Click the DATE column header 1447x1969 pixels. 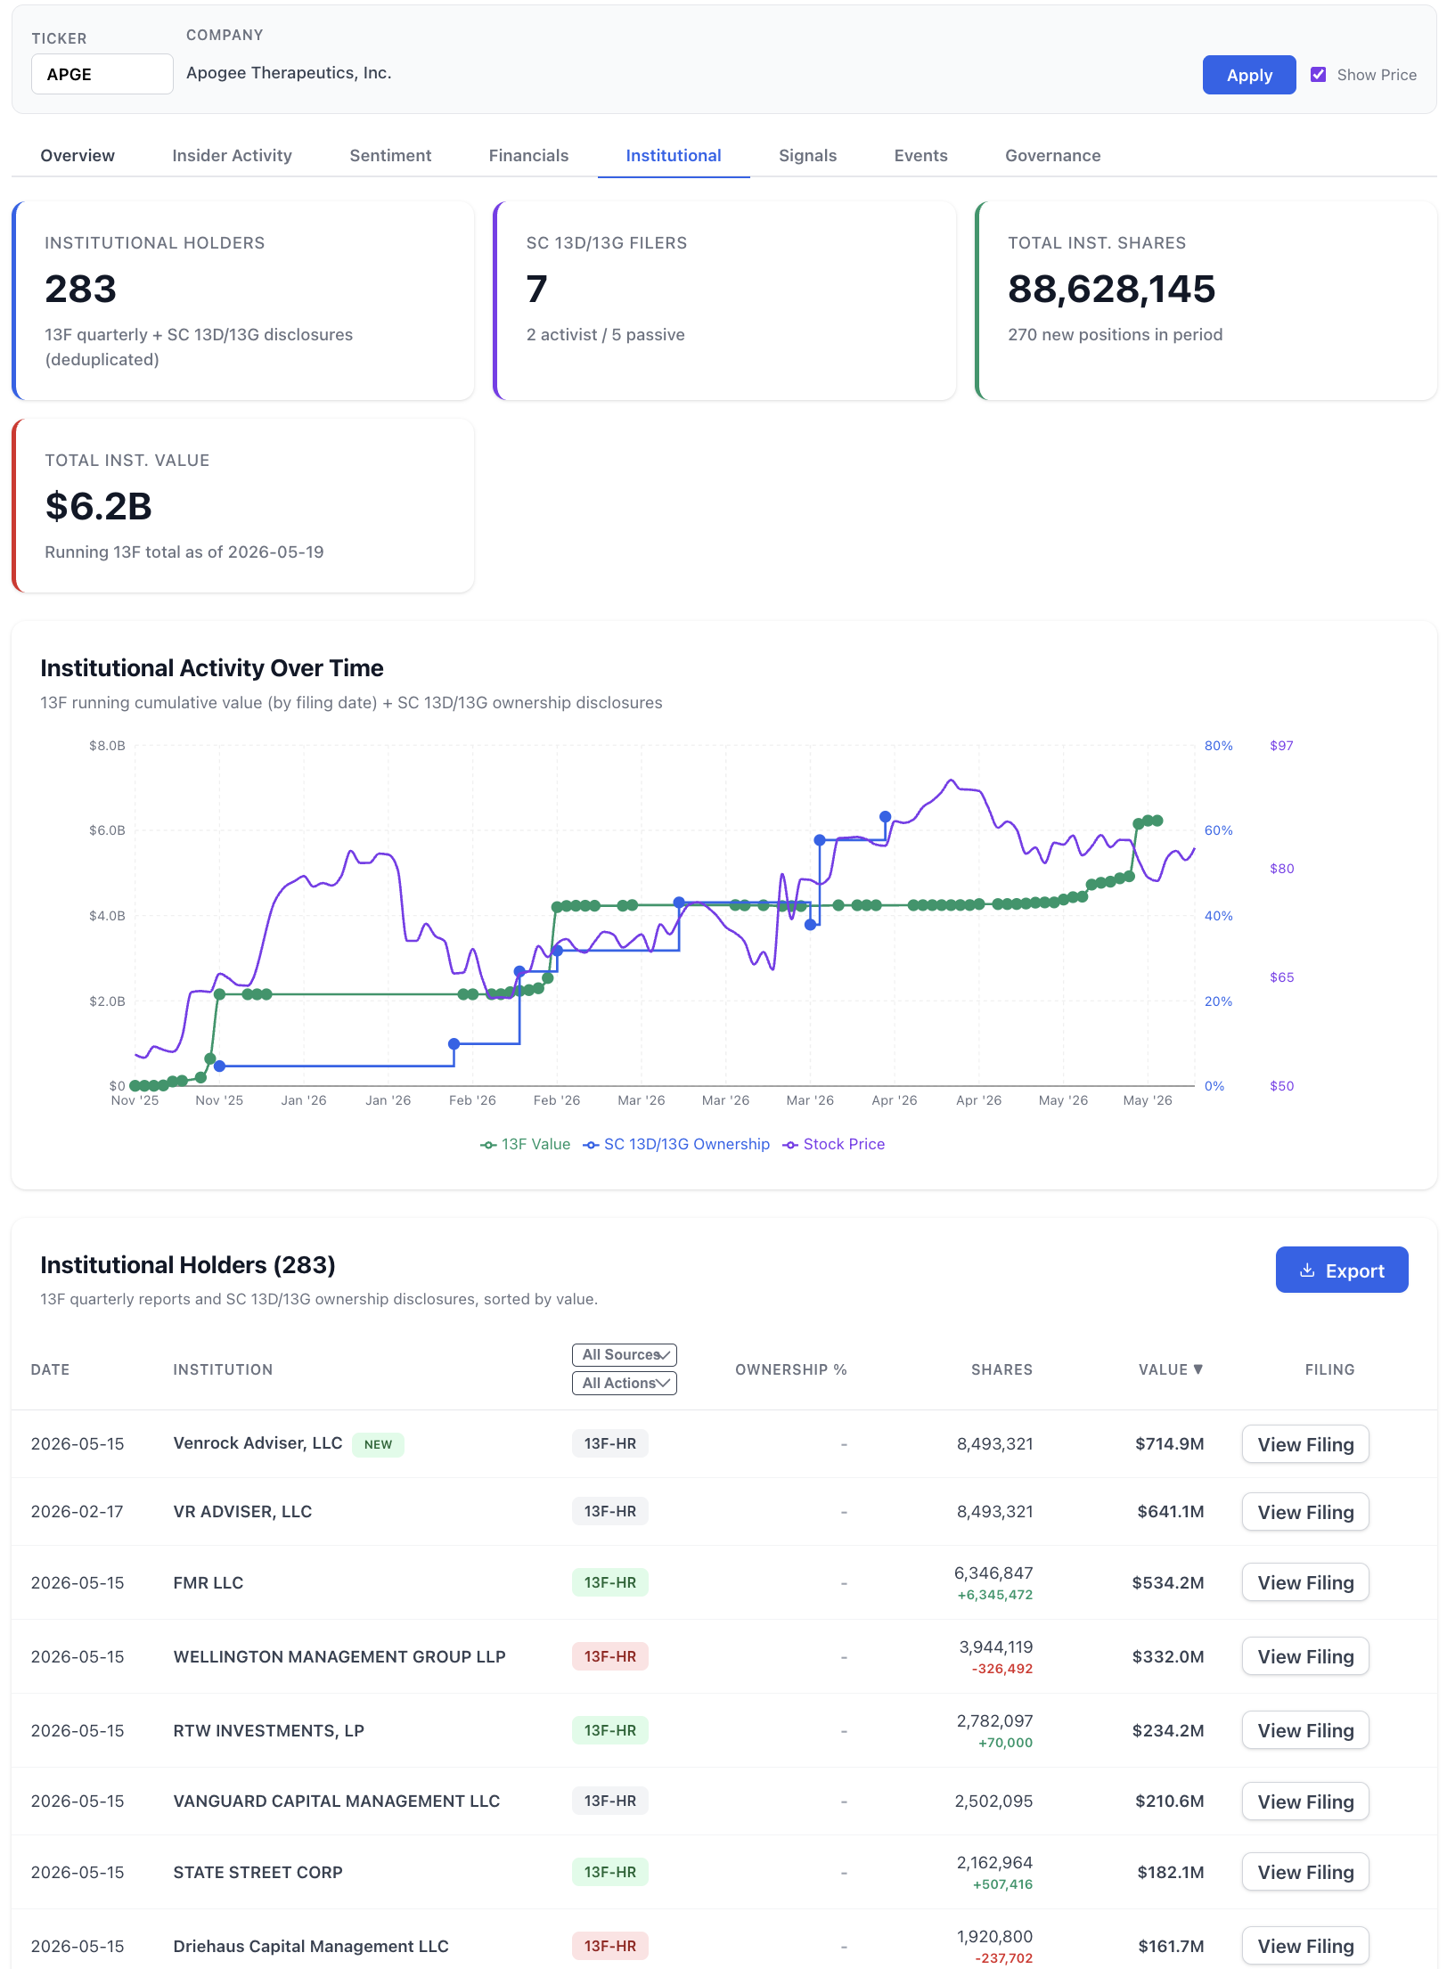pyautogui.click(x=51, y=1369)
